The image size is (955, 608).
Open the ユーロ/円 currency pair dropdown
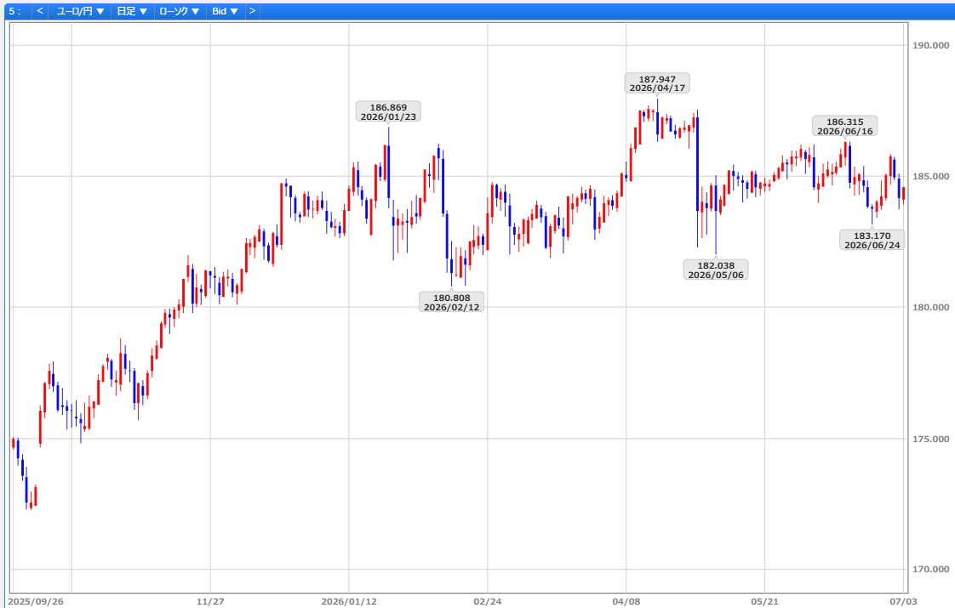pos(80,11)
